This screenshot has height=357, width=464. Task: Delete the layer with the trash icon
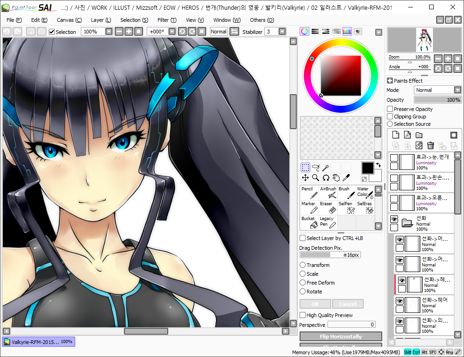431,145
